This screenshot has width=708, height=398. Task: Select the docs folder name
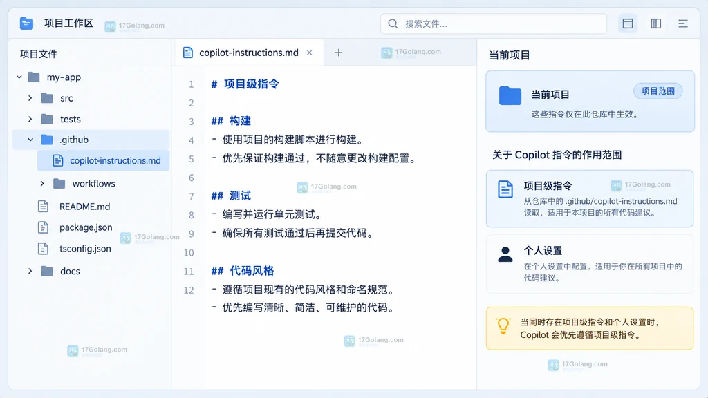click(70, 271)
